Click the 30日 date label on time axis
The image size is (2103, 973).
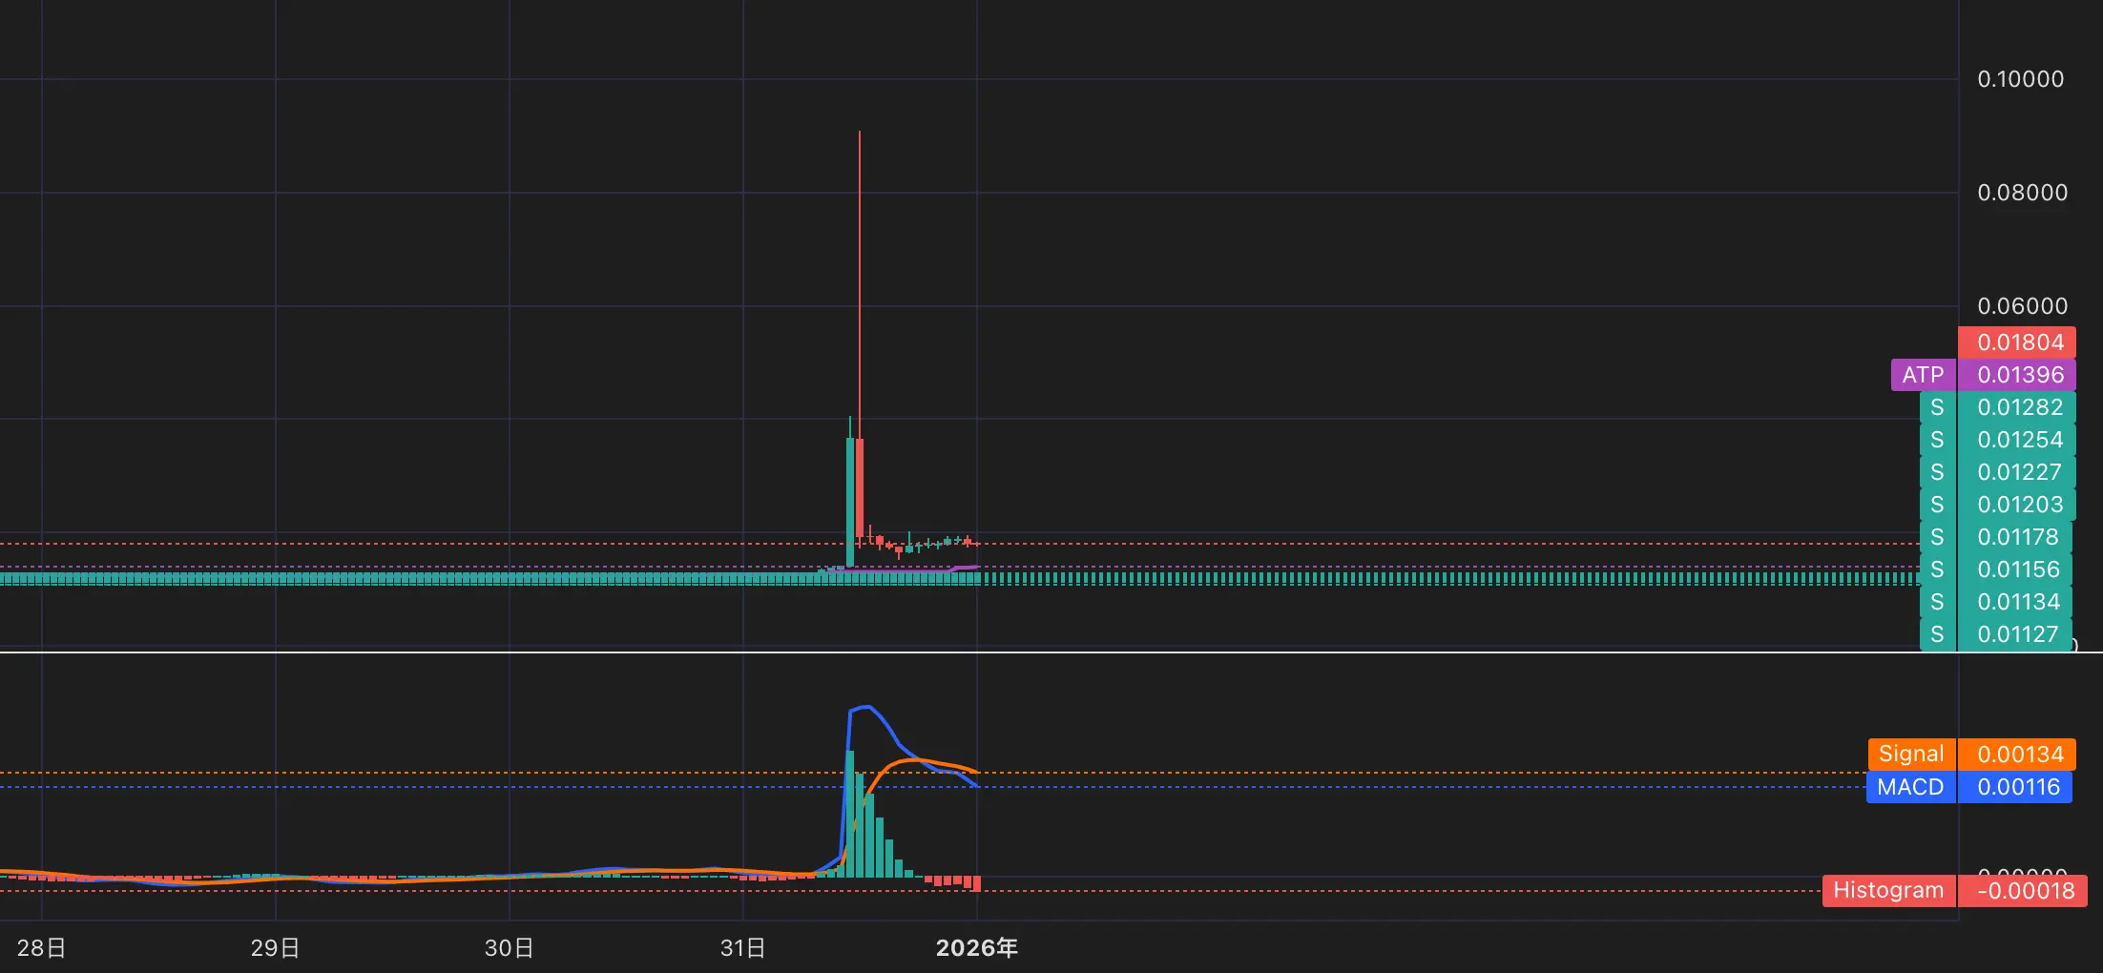(509, 948)
